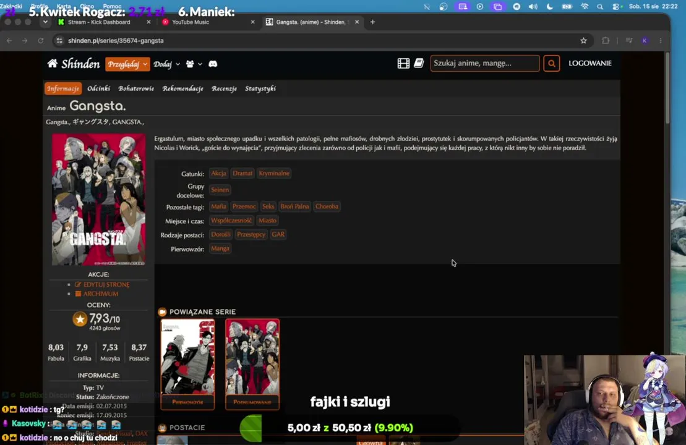This screenshot has height=445, width=686.
Task: Switch to the Recenzje tab
Action: click(x=224, y=88)
